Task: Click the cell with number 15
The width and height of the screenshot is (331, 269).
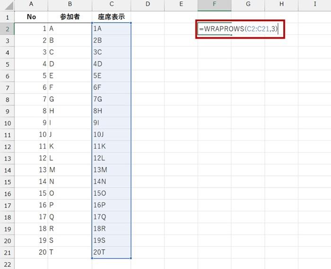Action: [x=31, y=193]
